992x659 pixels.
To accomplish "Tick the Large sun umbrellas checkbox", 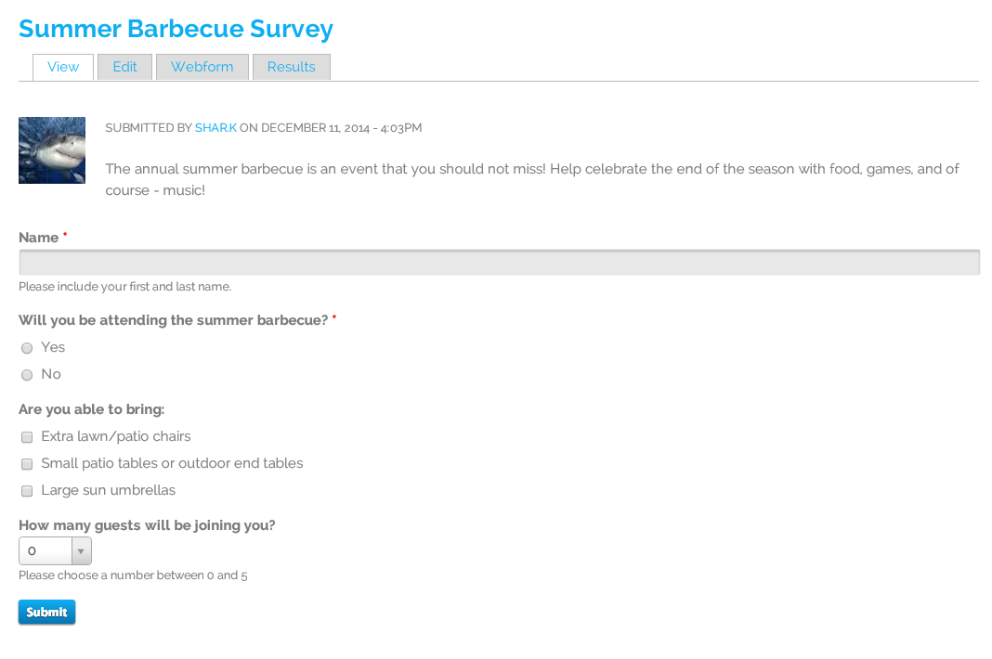I will [27, 491].
